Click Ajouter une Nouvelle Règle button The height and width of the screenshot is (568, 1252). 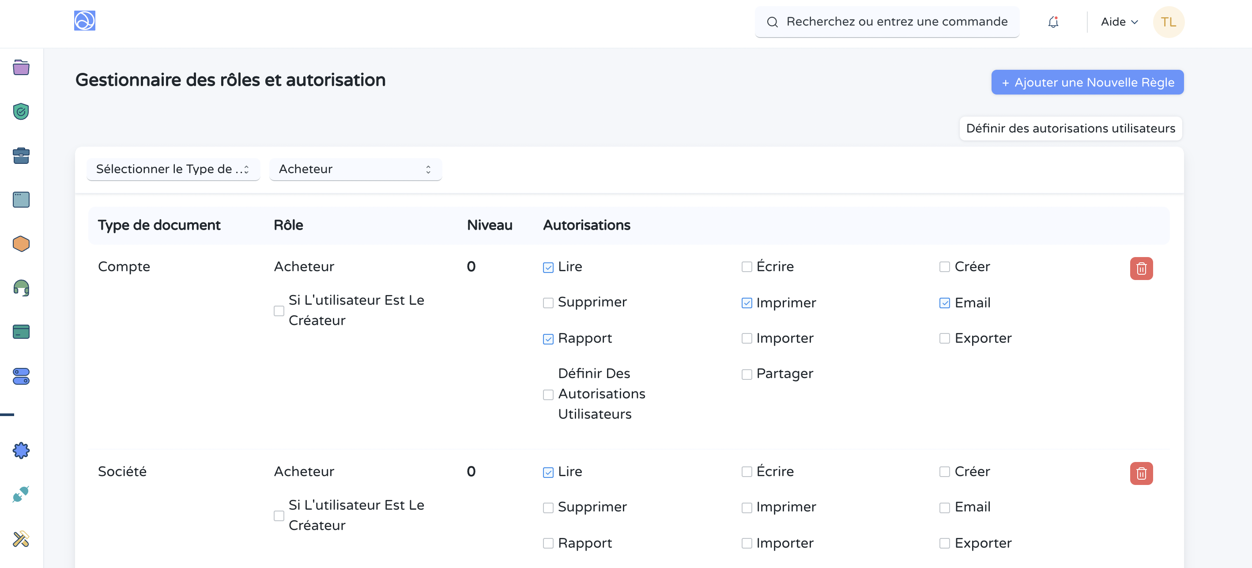1087,82
